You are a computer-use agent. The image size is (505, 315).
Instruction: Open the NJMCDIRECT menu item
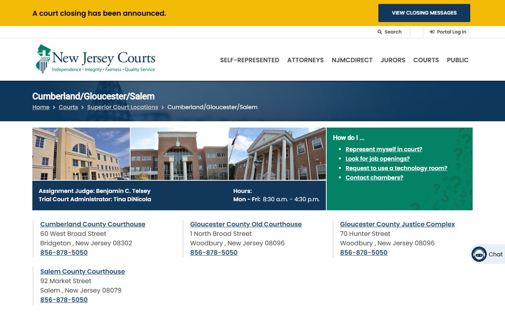[352, 60]
